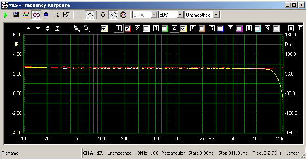Check the orange overlay 5 checkbox
This screenshot has width=306, height=159.
pos(202,29)
